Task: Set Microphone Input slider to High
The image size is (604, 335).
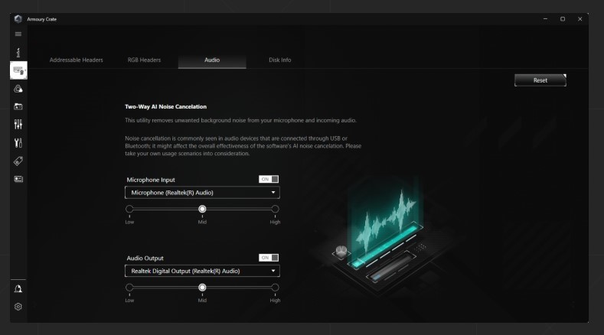Action: (x=275, y=209)
